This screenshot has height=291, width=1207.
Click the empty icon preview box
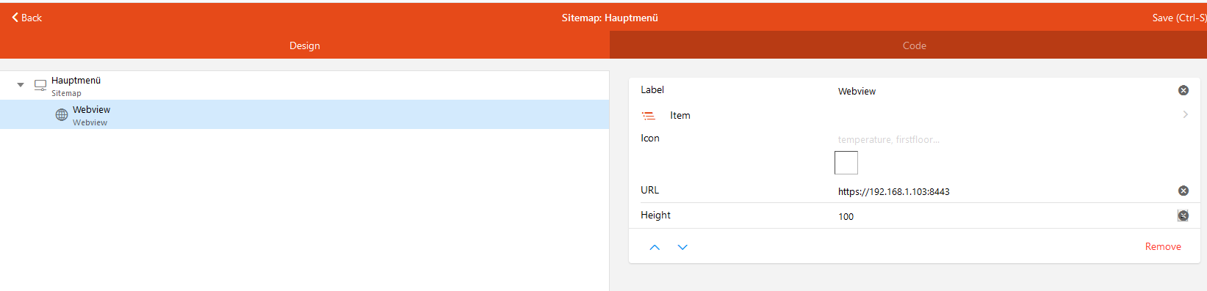tap(846, 163)
